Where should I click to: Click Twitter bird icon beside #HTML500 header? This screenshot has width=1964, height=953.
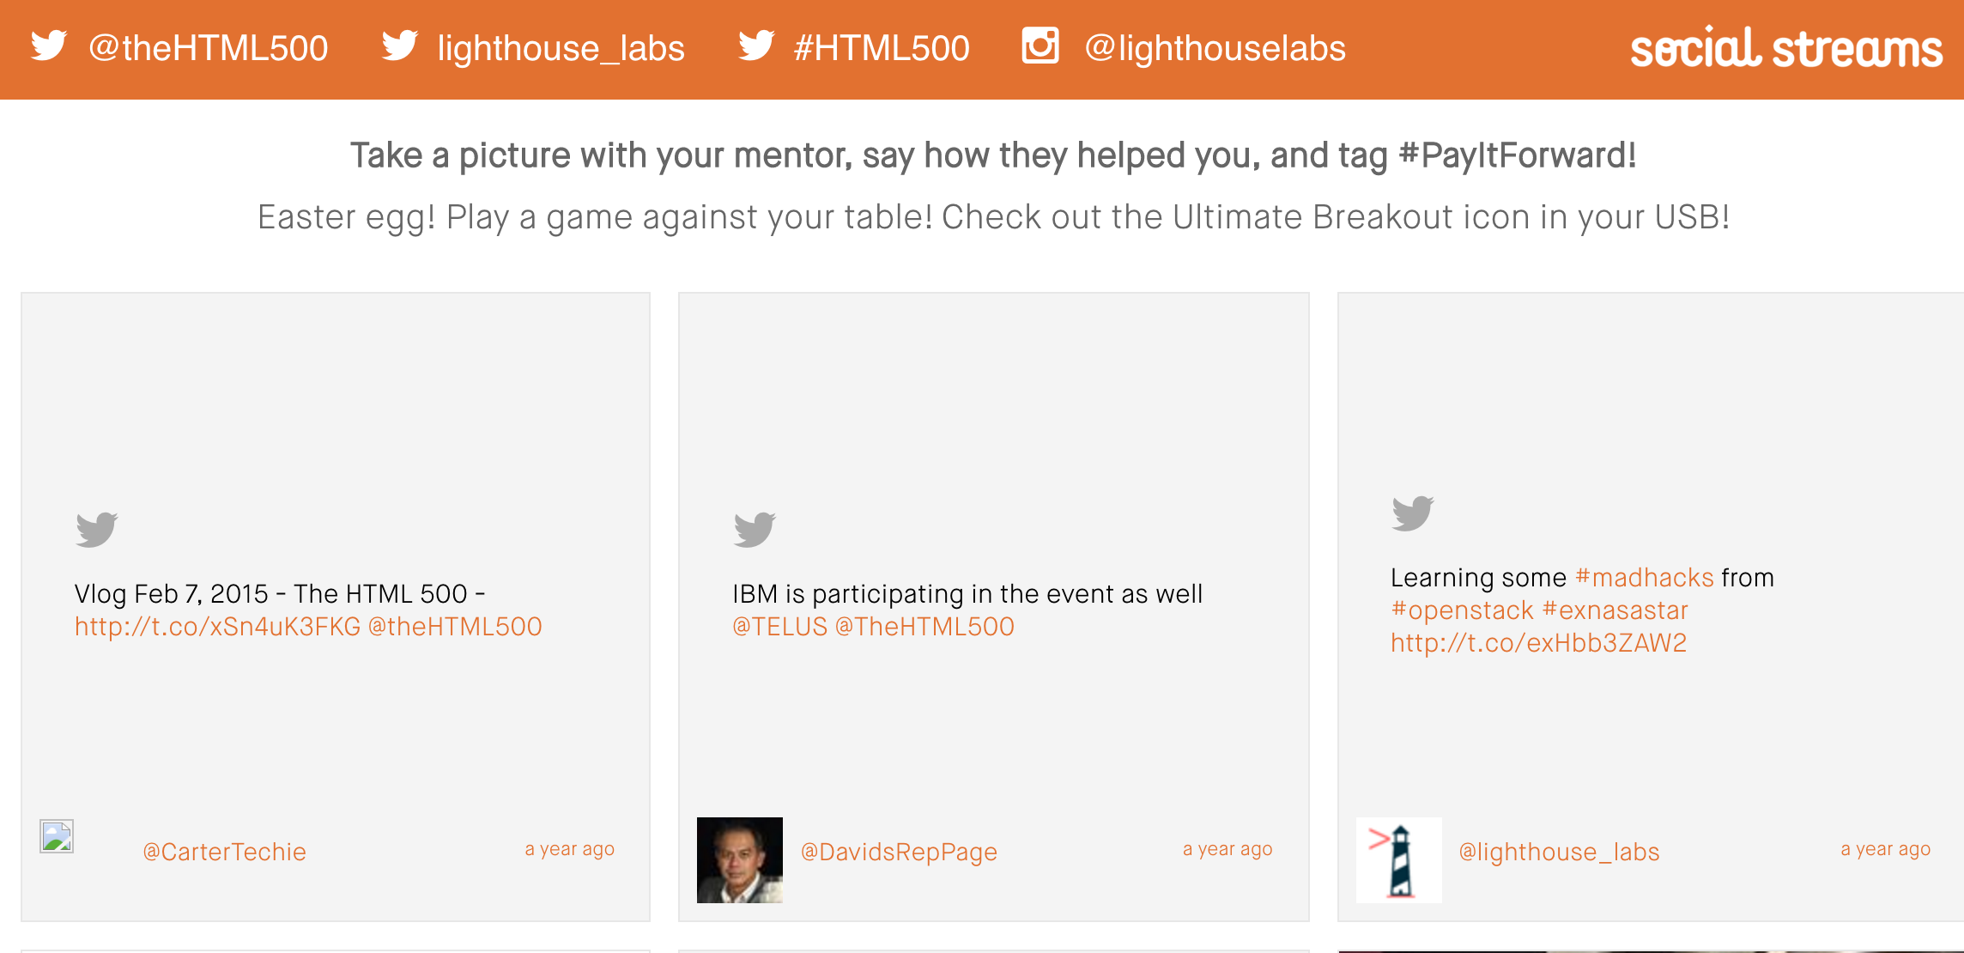coord(756,46)
